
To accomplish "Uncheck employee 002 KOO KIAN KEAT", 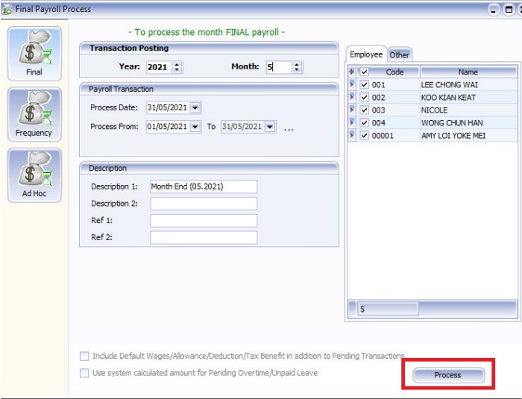I will click(x=364, y=98).
